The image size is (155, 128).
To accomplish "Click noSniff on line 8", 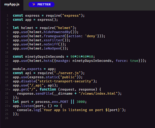I will [51, 44].
